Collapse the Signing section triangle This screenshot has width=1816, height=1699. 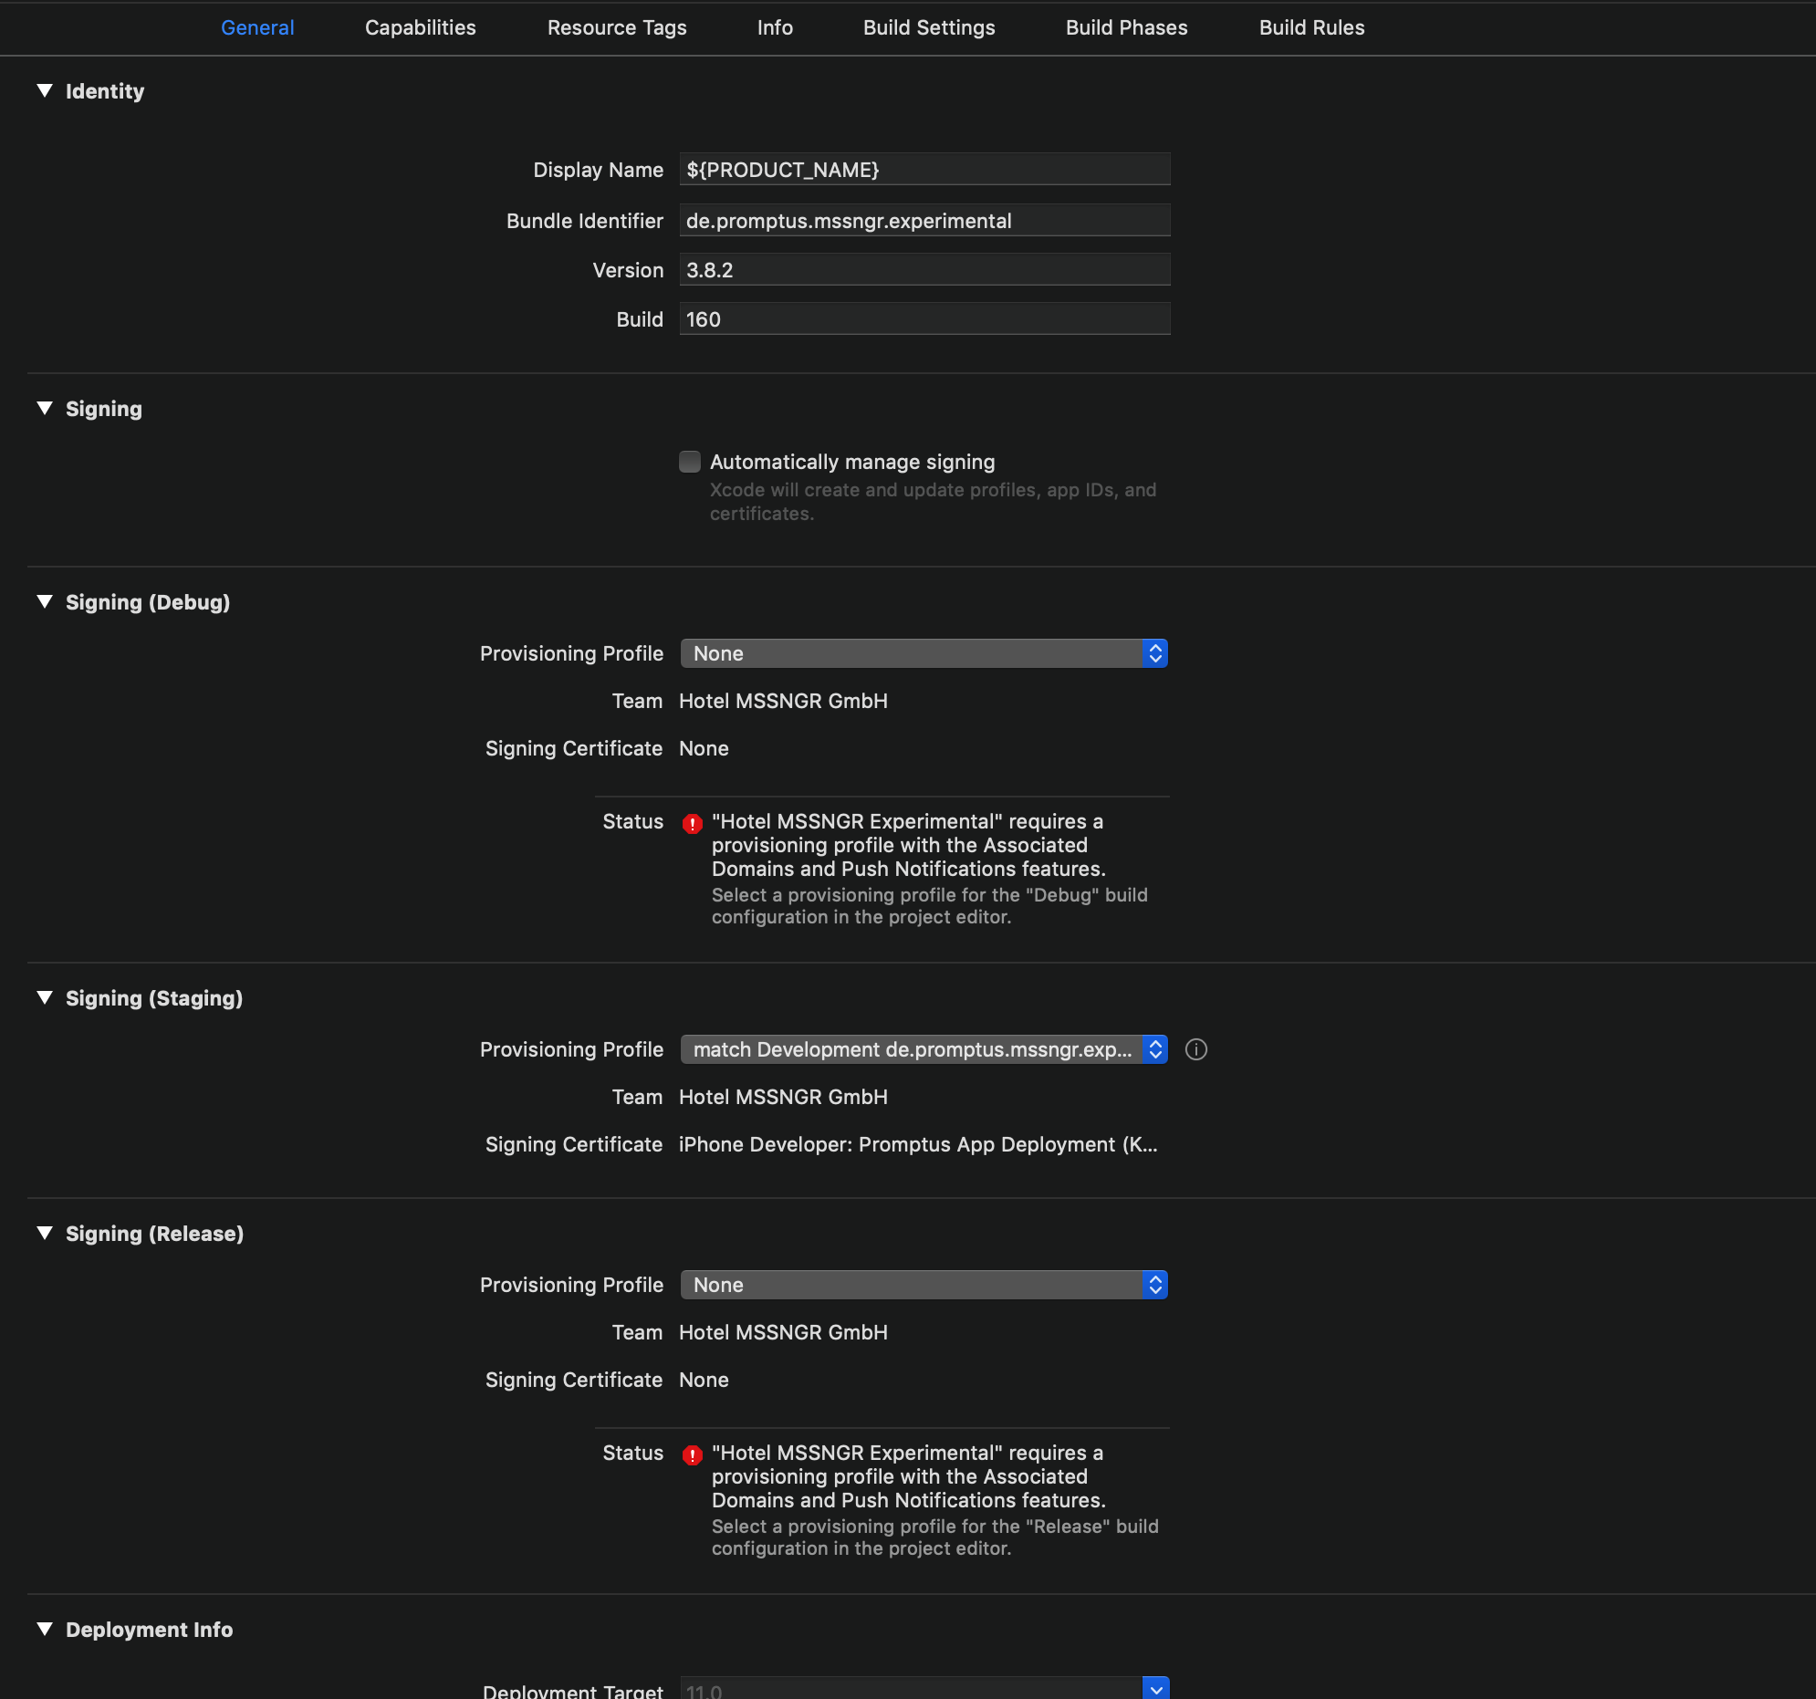click(45, 408)
